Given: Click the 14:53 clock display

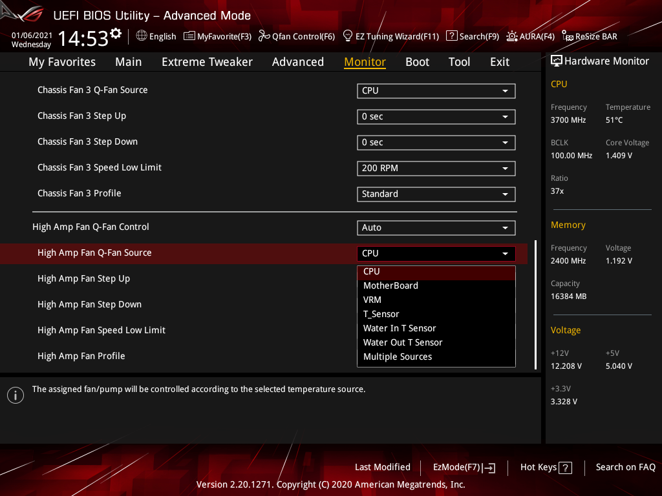Looking at the screenshot, I should 83,38.
